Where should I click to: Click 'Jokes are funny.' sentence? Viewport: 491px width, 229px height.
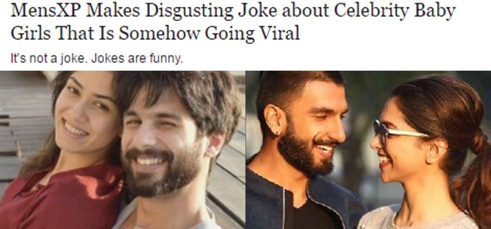pyautogui.click(x=136, y=59)
